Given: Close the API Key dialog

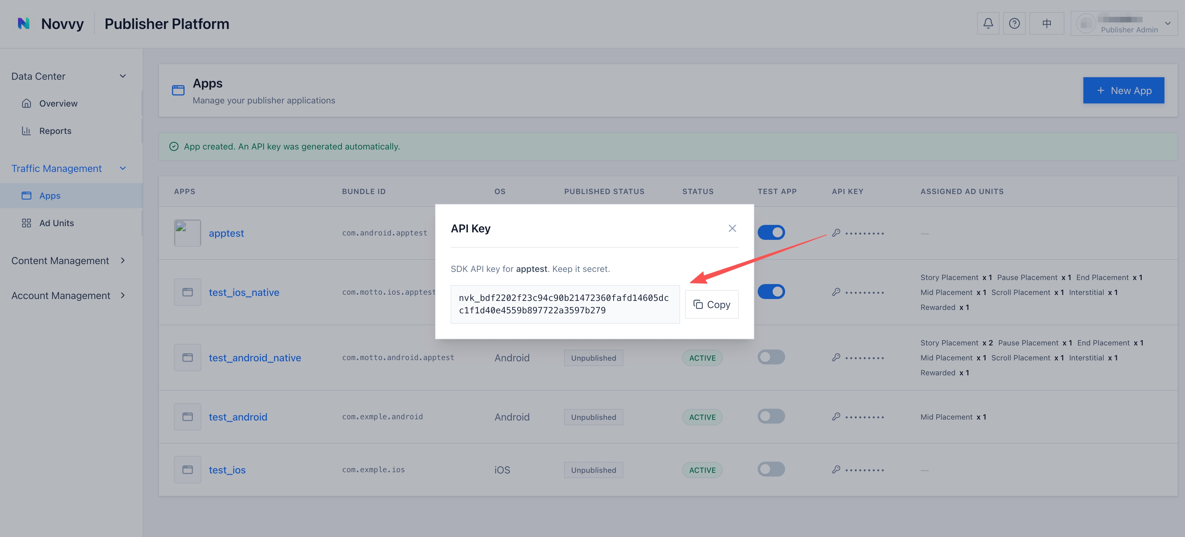Looking at the screenshot, I should click(732, 229).
